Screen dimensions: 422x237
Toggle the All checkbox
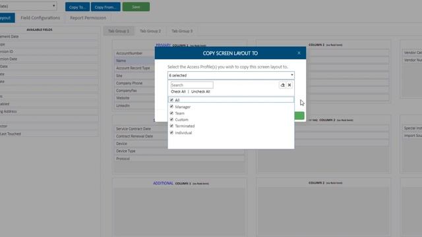pos(171,99)
